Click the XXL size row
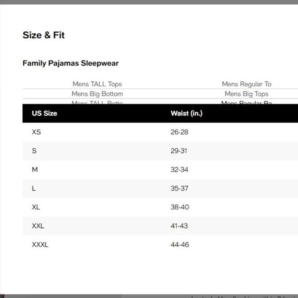Screen dimensions: 298x298 pyautogui.click(x=160, y=226)
